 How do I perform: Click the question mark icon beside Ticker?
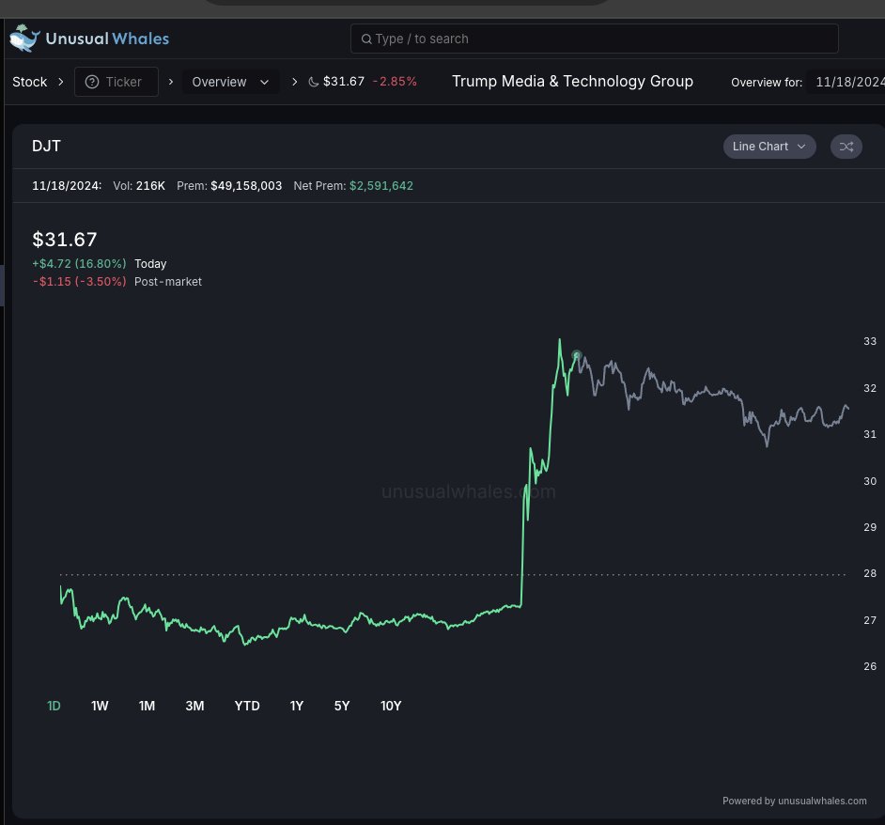point(92,82)
